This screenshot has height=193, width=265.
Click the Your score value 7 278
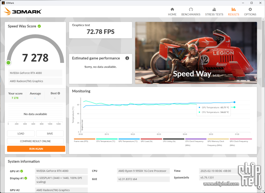point(15,98)
